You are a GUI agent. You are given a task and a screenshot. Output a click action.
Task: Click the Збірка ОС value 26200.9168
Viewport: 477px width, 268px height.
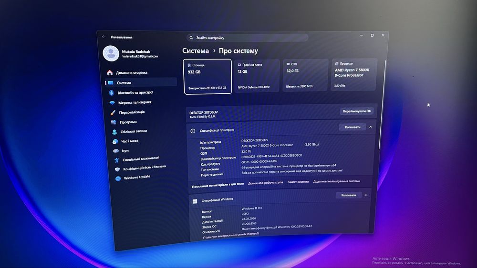point(249,224)
